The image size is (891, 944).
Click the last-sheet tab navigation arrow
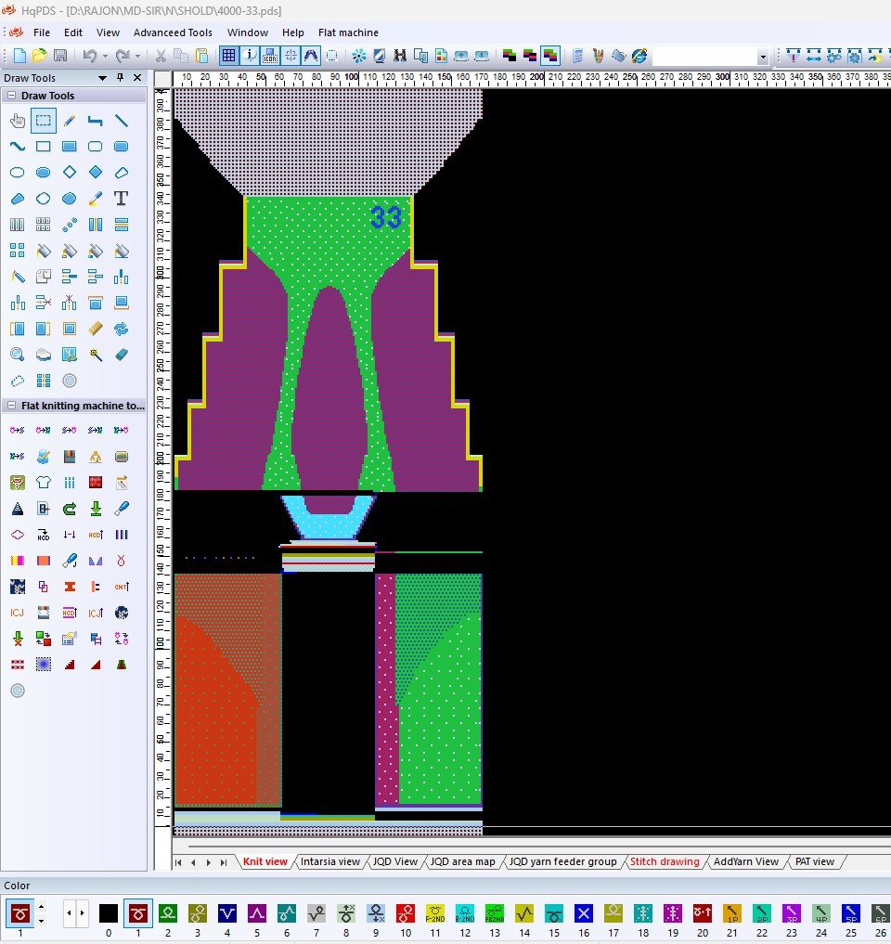click(x=223, y=863)
